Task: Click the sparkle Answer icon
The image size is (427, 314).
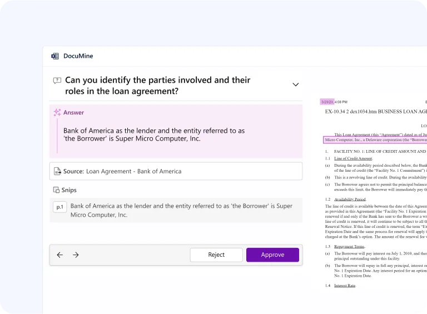Action: tap(57, 113)
